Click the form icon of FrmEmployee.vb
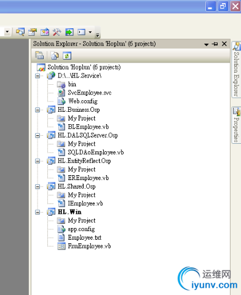241x295 pixels. coord(61,246)
